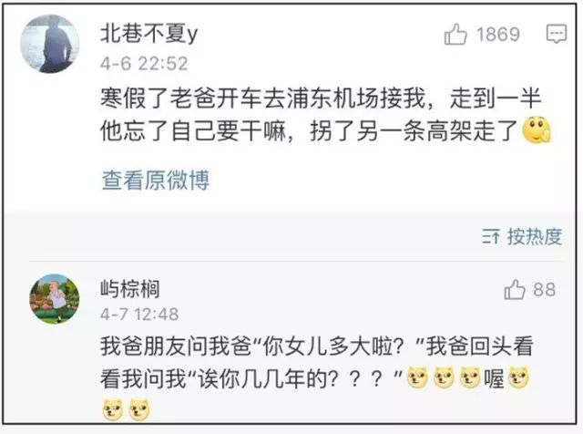
Task: Tap the first doge emoji on the bottom line
Action: tap(113, 409)
